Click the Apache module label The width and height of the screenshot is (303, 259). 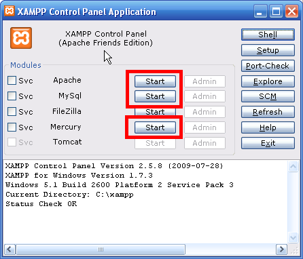(67, 80)
